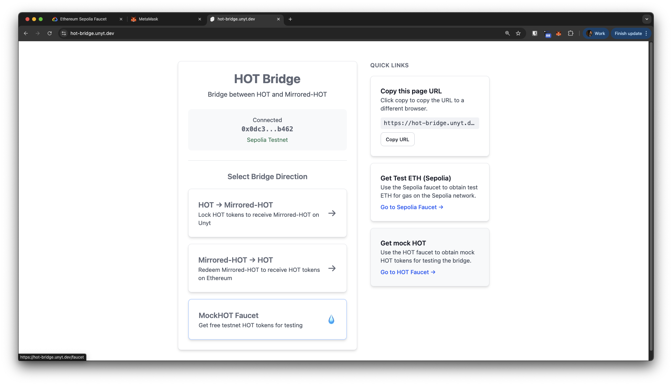The height and width of the screenshot is (385, 672).
Task: Open the MetaMask extension icon
Action: (559, 33)
